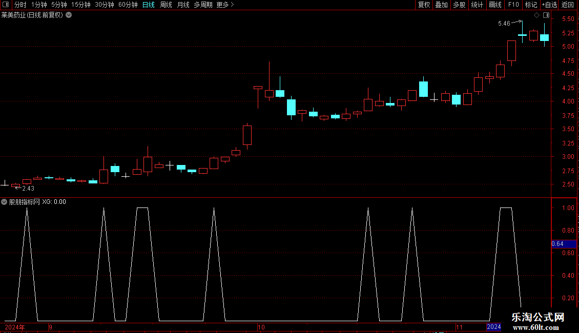
Task: Click the 5.46 high price label
Action: (504, 24)
